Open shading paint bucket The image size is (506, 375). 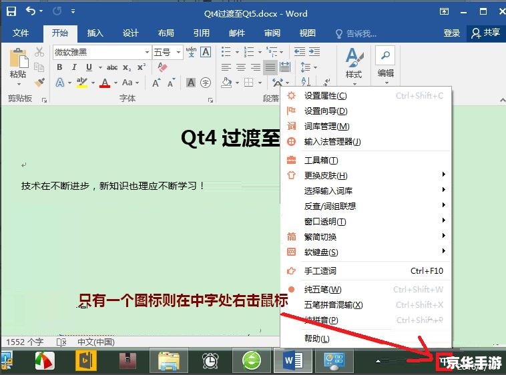point(226,83)
